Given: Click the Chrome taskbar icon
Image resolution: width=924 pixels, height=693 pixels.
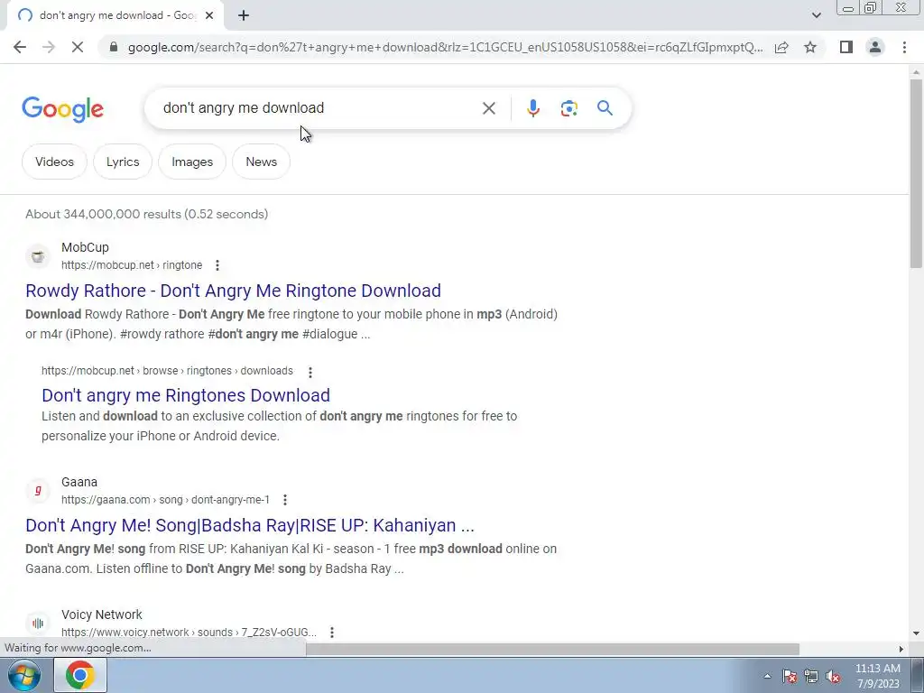Looking at the screenshot, I should tap(80, 675).
